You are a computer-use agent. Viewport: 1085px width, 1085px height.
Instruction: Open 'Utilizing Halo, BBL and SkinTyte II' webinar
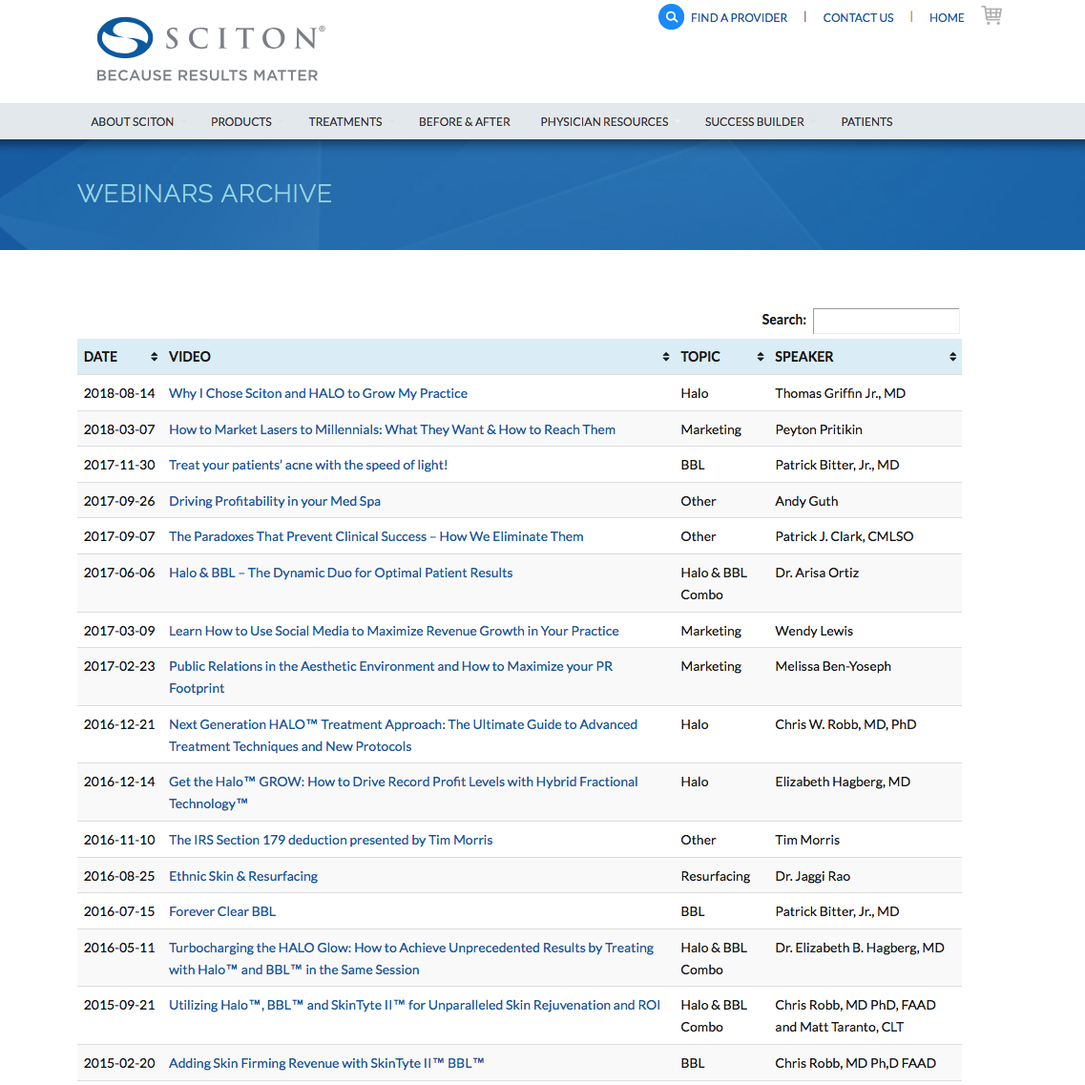tap(414, 1005)
